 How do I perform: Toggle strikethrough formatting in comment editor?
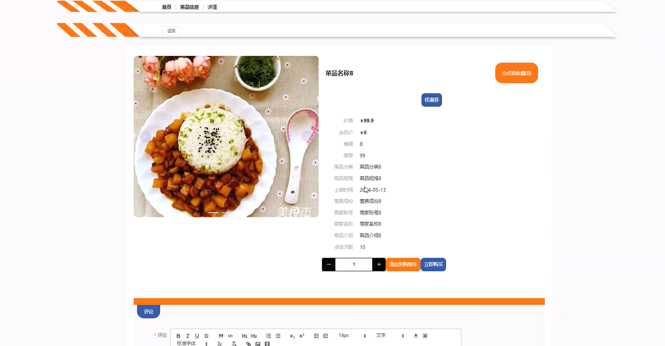click(x=206, y=336)
